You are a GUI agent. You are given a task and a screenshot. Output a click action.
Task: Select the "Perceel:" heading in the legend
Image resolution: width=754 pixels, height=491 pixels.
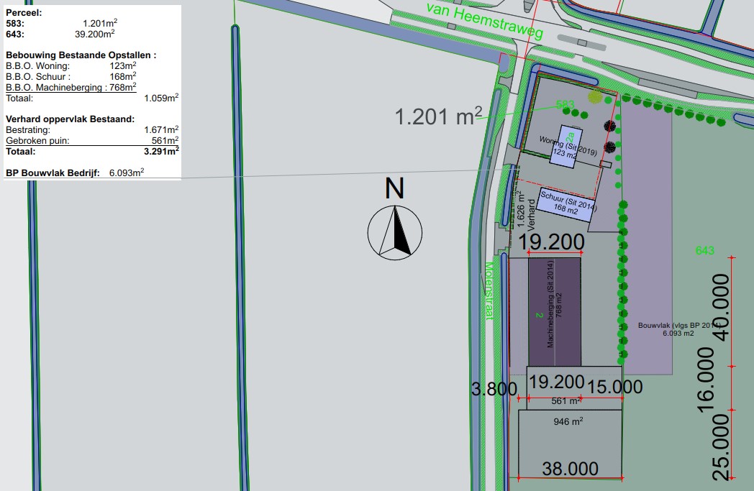point(24,13)
